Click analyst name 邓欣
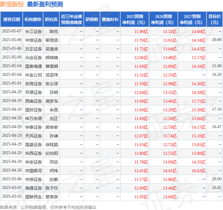The width and height of the screenshot is (223, 210). (x=54, y=162)
